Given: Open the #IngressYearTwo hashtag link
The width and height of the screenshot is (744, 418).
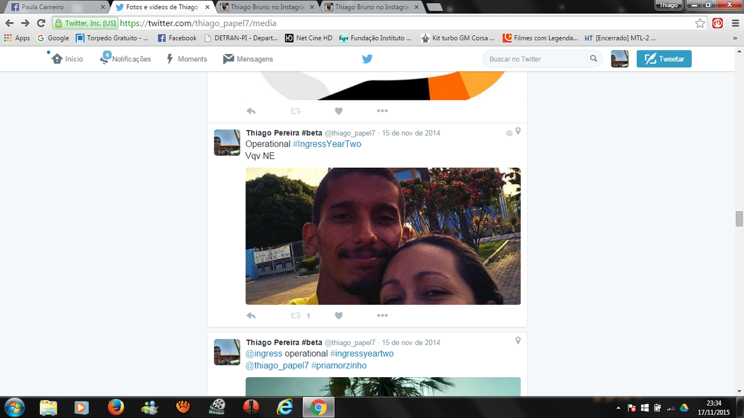Looking at the screenshot, I should (327, 144).
